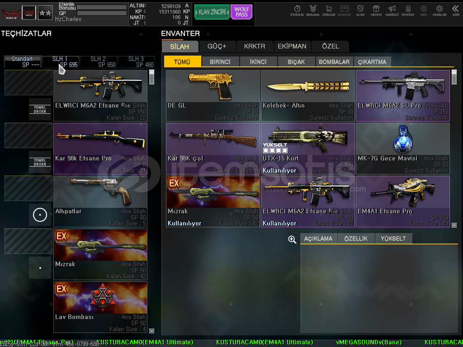Click the equipment list scroll-down arrow
Screen dimensions: 463x347
coord(152,331)
